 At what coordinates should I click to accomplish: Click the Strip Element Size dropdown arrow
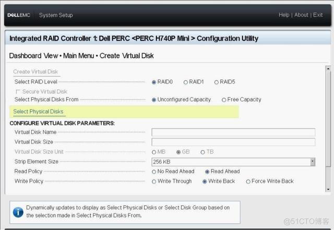click(x=313, y=162)
